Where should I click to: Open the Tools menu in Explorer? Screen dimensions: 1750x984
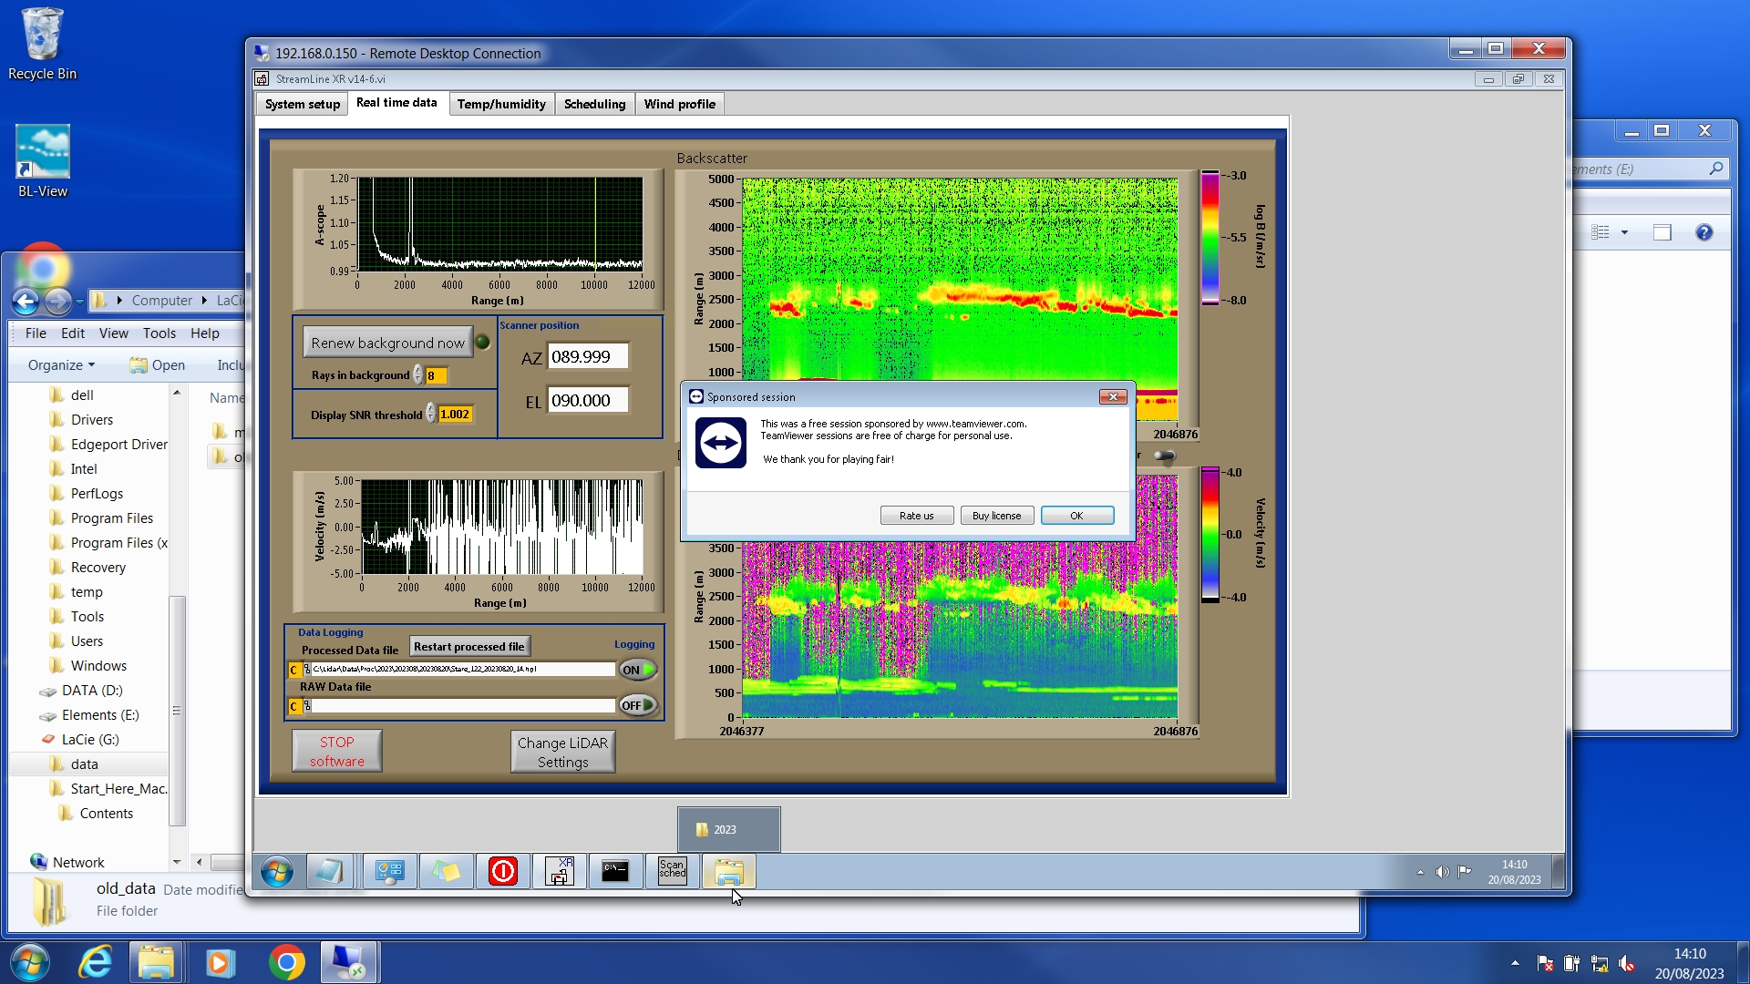(x=159, y=333)
